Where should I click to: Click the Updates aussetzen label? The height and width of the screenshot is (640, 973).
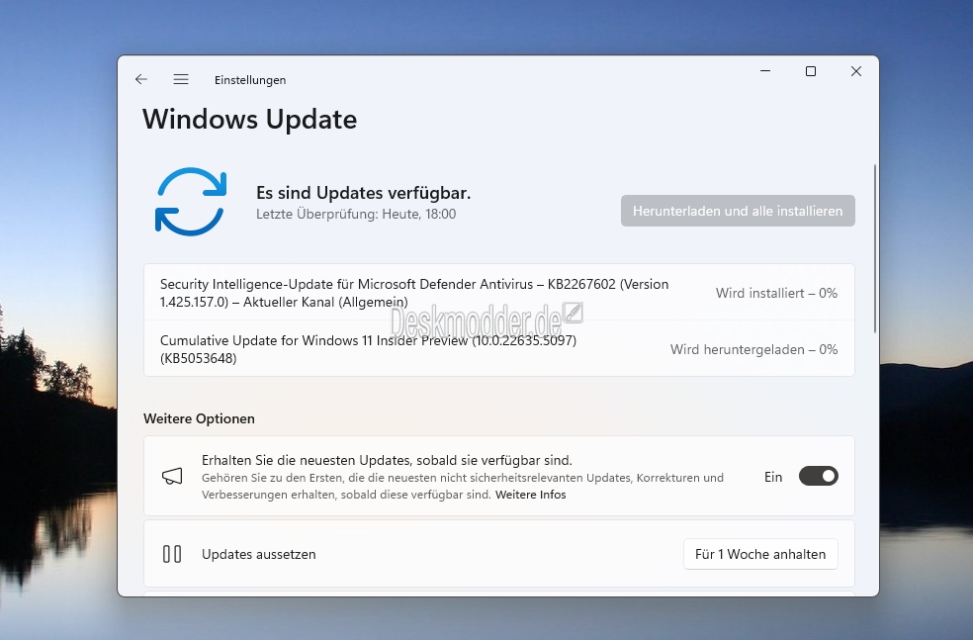[259, 554]
